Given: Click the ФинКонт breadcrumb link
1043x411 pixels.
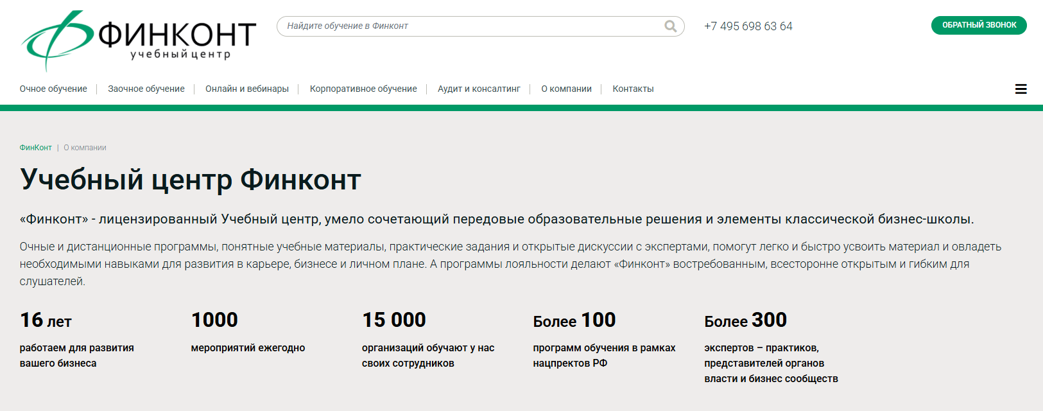Looking at the screenshot, I should click(35, 148).
